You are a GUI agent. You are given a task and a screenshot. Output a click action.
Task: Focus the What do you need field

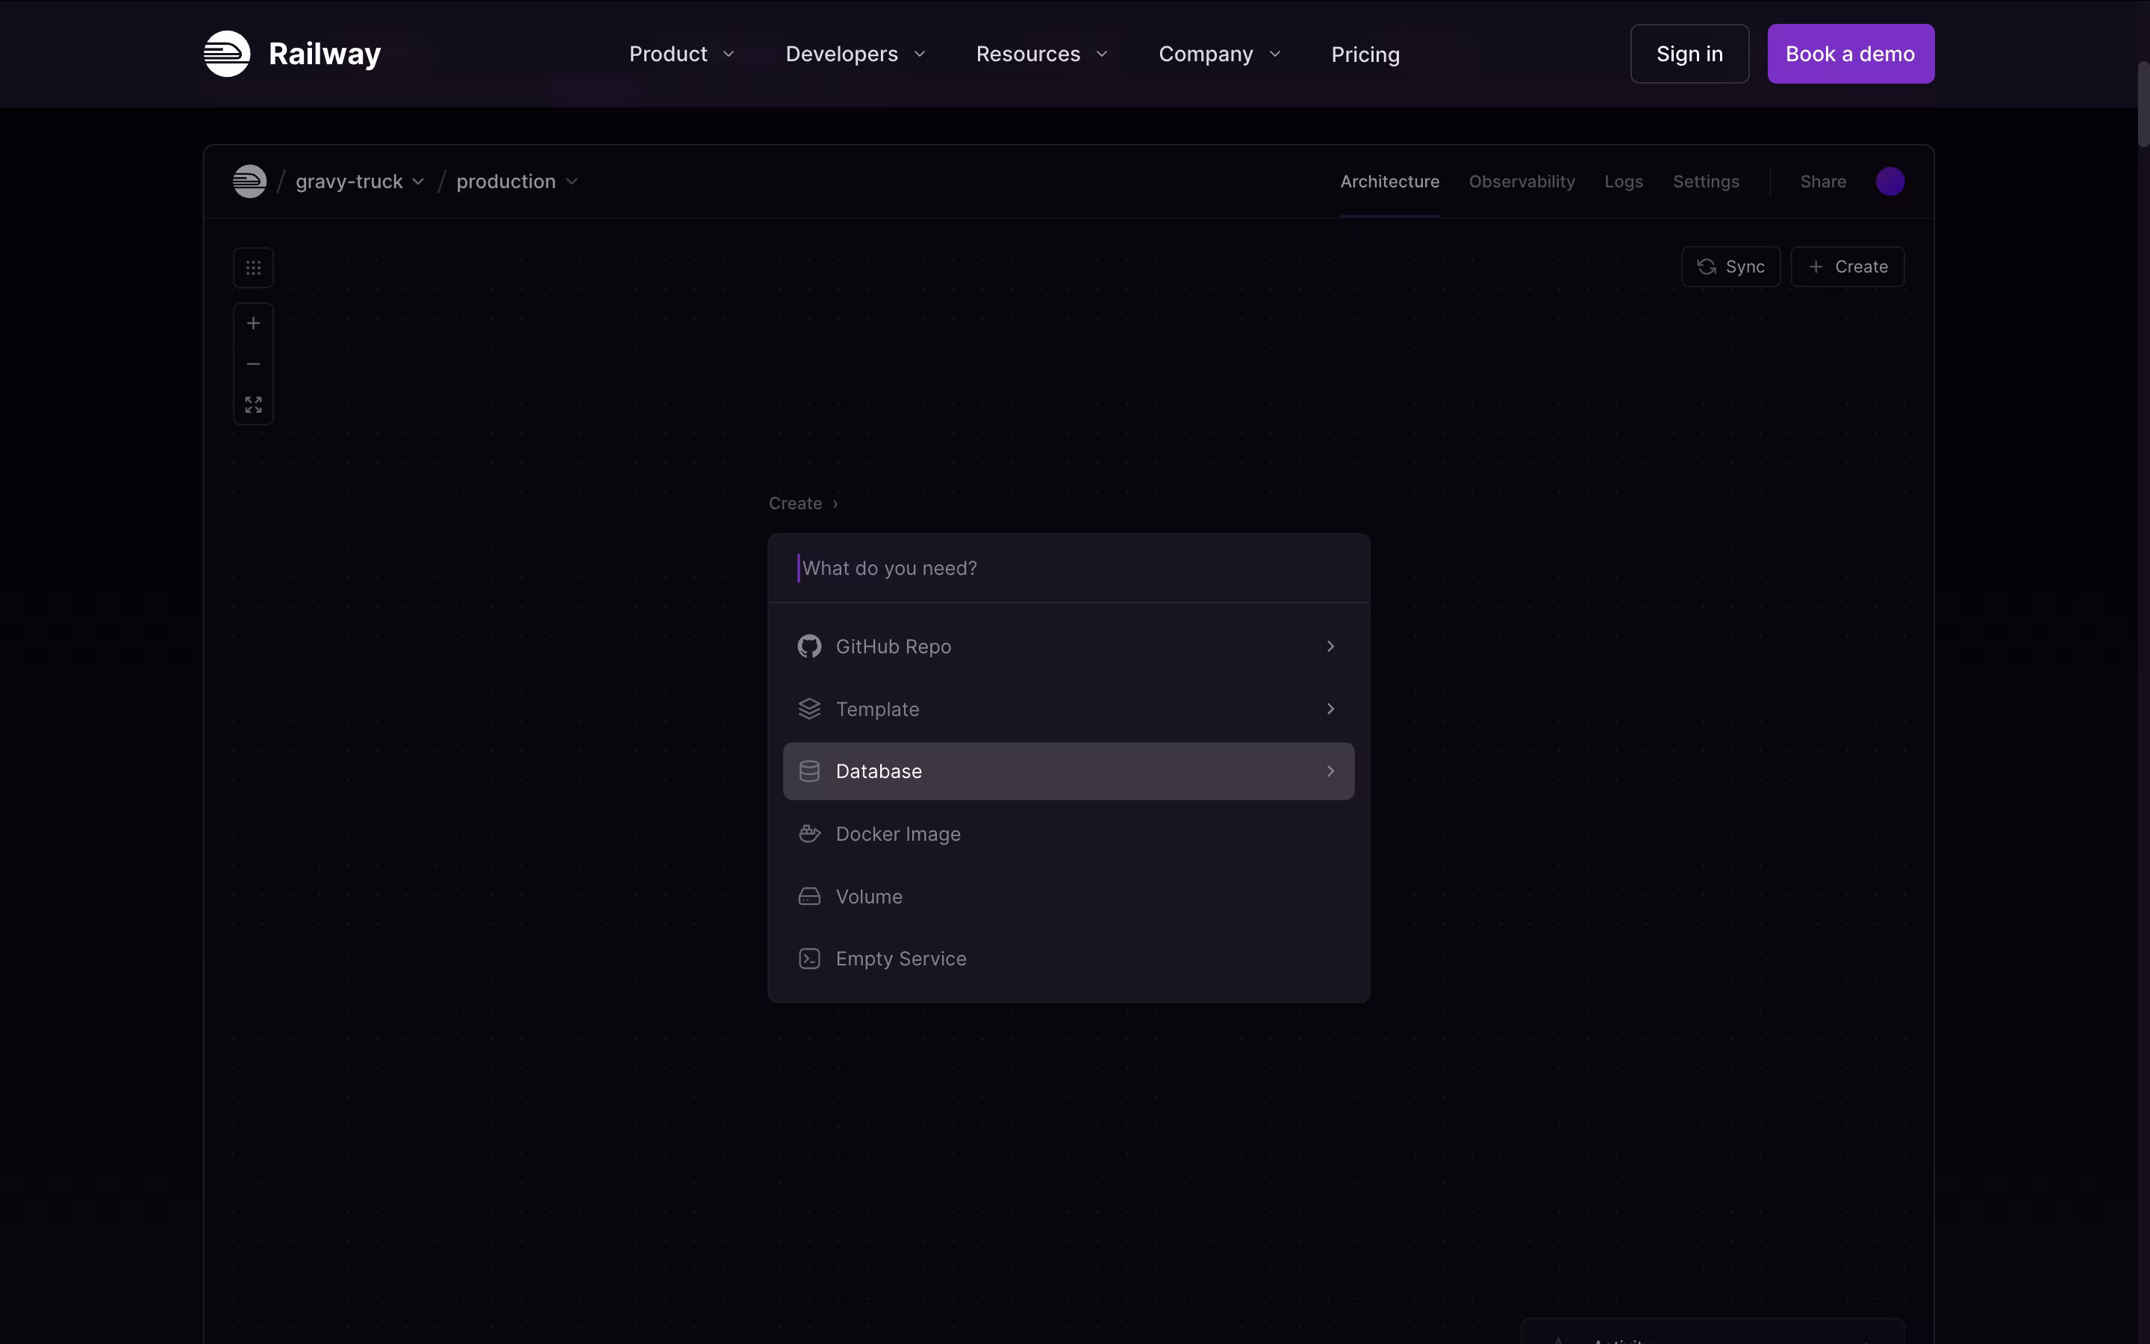[1068, 569]
